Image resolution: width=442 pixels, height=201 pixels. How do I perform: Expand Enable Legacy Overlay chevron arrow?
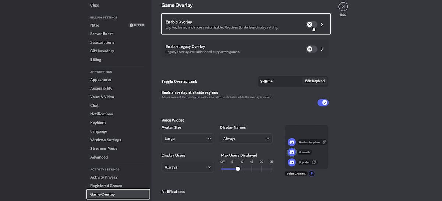322,49
